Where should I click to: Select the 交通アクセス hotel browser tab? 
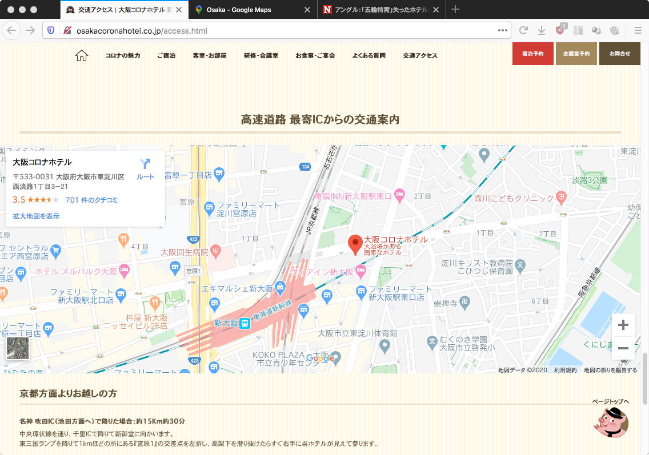[124, 10]
